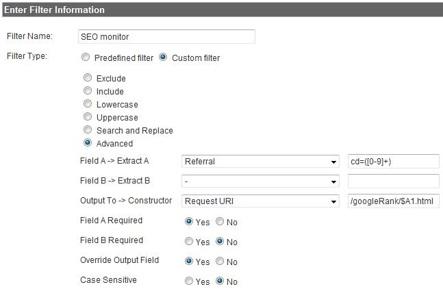Set Case Sensitive to Yes
This screenshot has width=443, height=289.
click(x=189, y=281)
